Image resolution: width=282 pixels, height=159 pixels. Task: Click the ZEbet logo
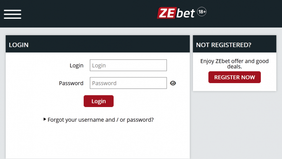176,13
